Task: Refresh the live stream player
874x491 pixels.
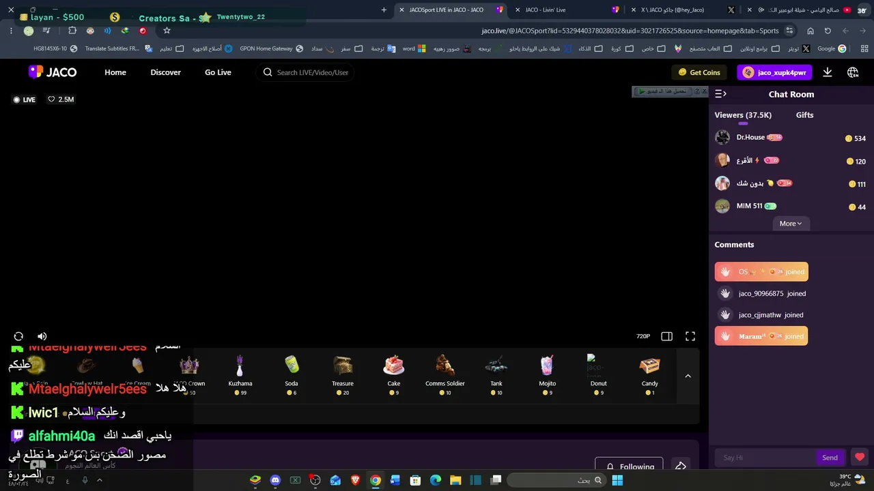Action: [18, 336]
